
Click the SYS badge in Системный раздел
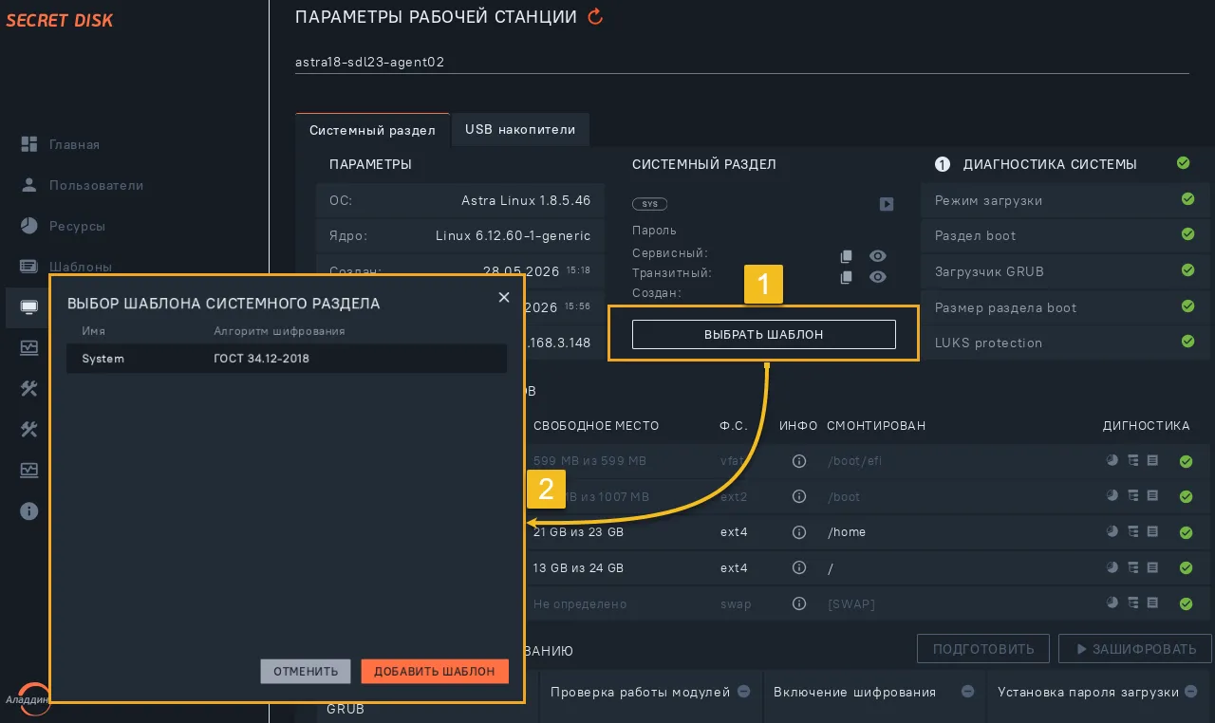[x=650, y=204]
